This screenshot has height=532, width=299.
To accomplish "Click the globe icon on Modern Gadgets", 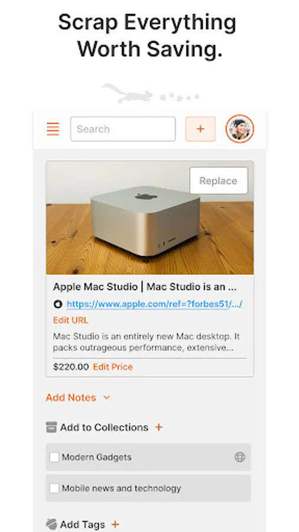I will pos(240,457).
